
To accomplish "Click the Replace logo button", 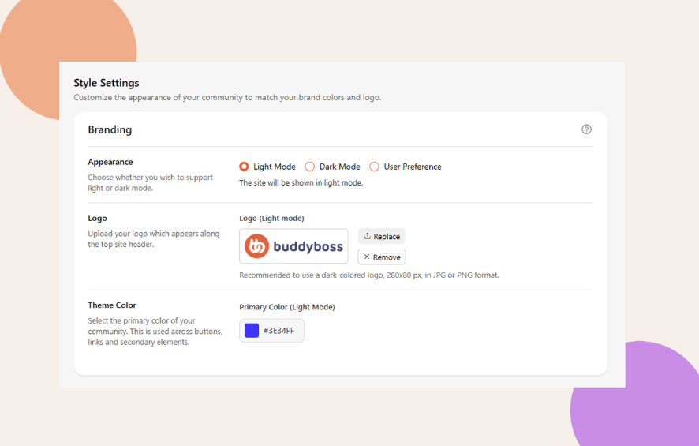I will pyautogui.click(x=382, y=236).
